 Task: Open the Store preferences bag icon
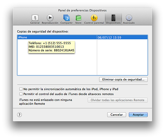click(78, 18)
